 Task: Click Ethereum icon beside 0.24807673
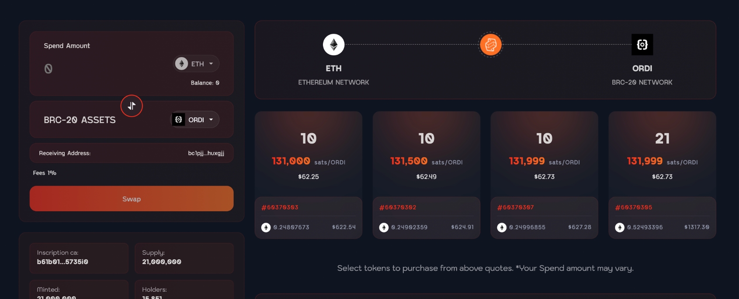[x=266, y=227]
